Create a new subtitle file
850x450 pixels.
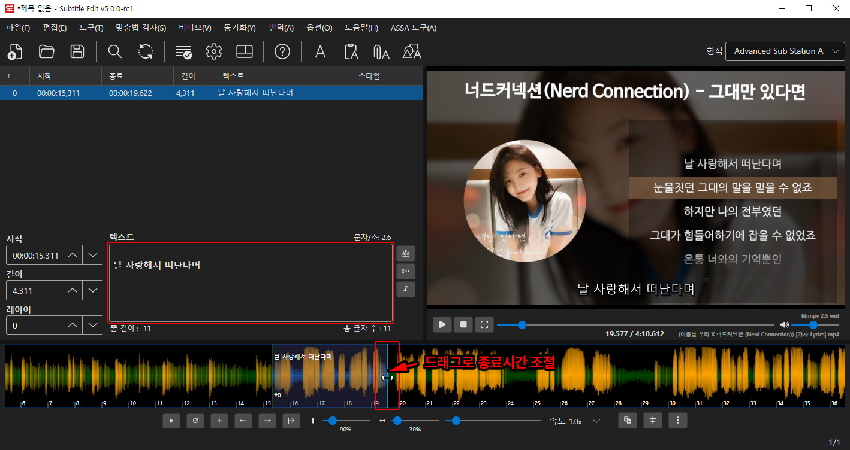(x=15, y=51)
